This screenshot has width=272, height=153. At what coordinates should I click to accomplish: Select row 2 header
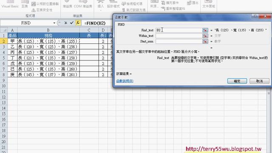[x=4, y=41]
